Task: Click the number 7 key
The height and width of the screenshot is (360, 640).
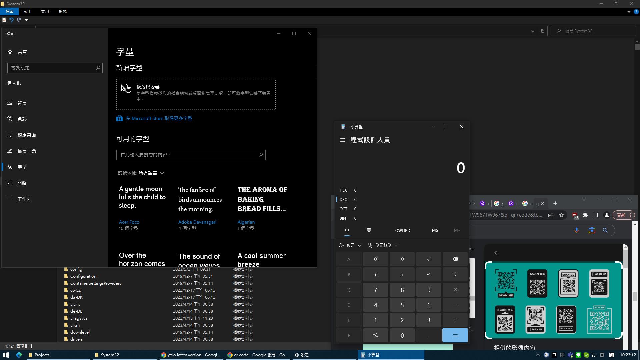Action: click(375, 290)
